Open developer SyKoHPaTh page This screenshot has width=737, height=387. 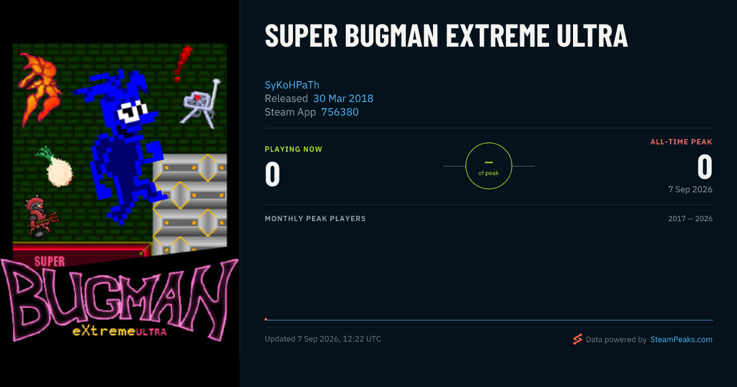pos(292,85)
